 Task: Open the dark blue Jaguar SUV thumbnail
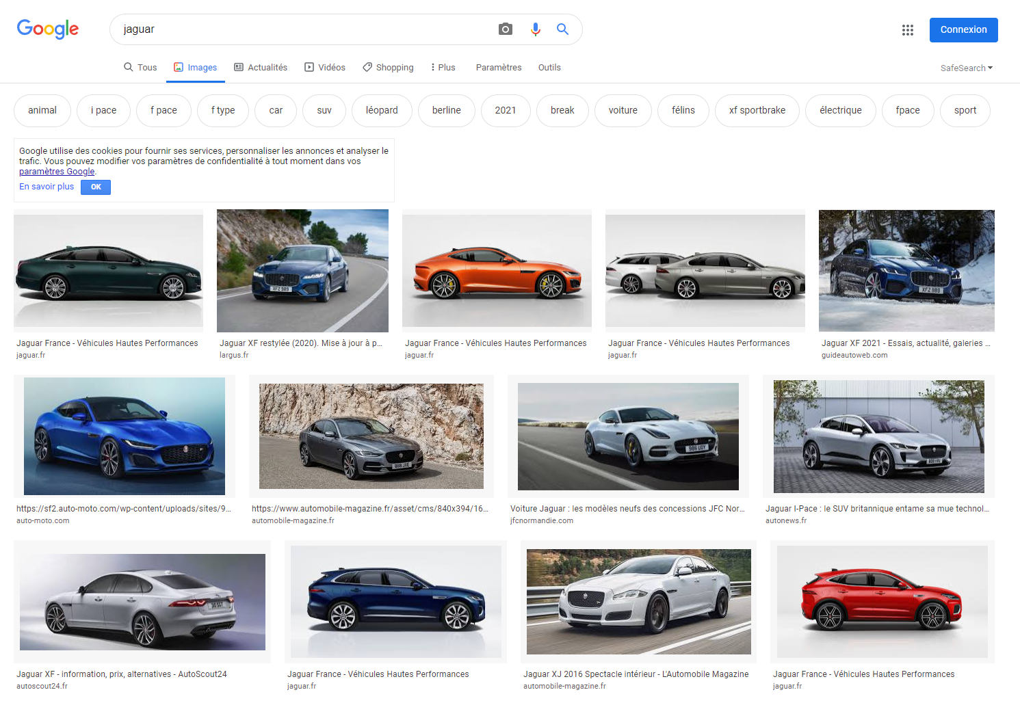(x=395, y=602)
